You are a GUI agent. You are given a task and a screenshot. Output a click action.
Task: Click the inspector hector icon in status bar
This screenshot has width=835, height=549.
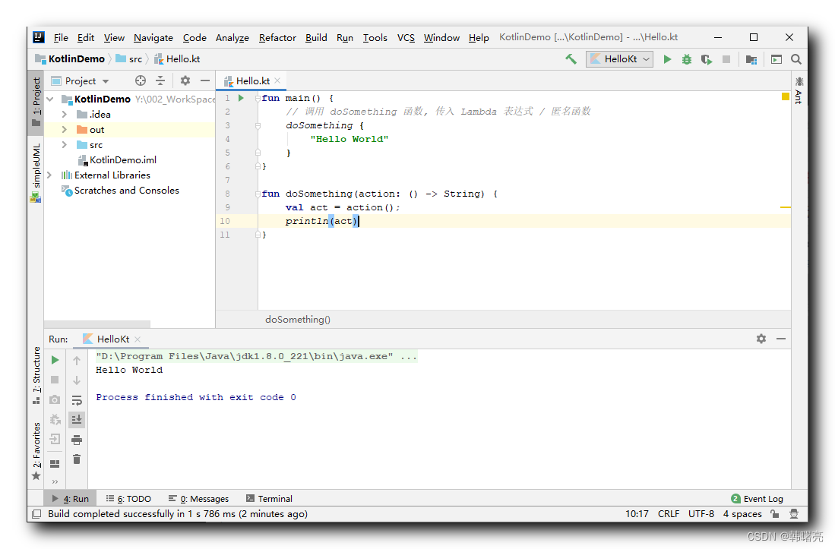click(x=794, y=514)
